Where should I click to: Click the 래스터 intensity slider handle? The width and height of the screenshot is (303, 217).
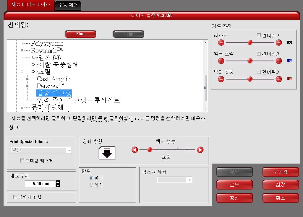pos(250,43)
